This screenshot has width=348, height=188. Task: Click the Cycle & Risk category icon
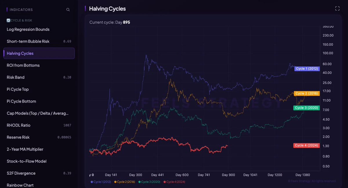pos(8,20)
